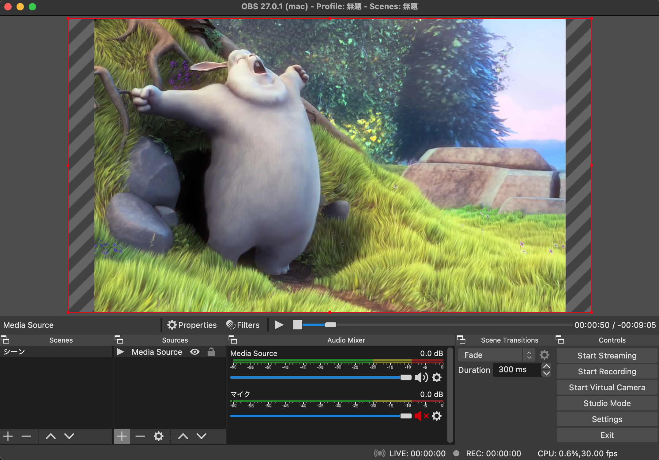Toggle the lock on Media Source
This screenshot has width=659, height=460.
click(x=211, y=352)
